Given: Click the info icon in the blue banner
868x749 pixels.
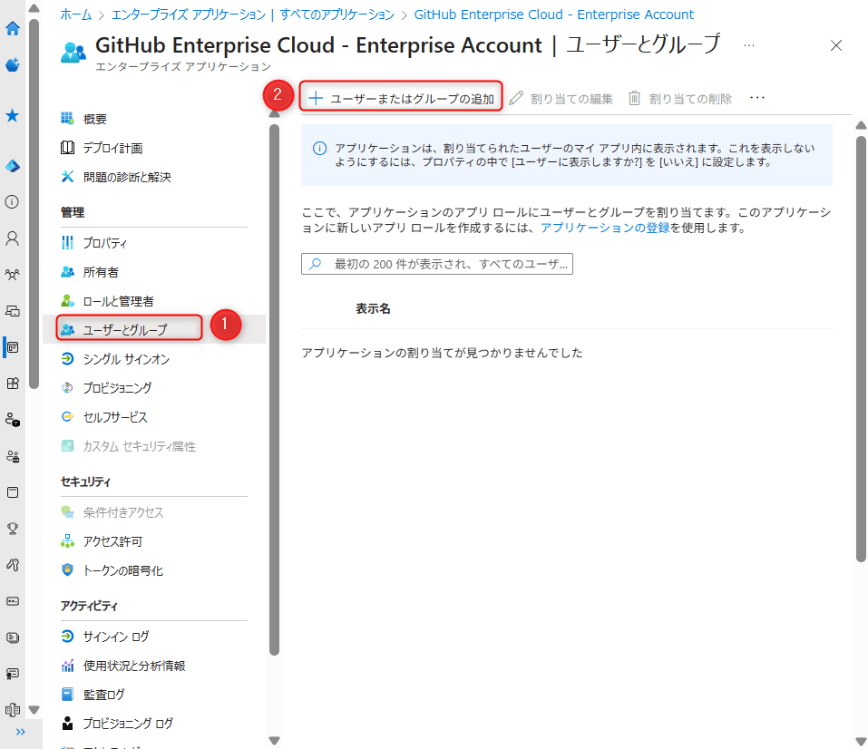Looking at the screenshot, I should coord(319,149).
